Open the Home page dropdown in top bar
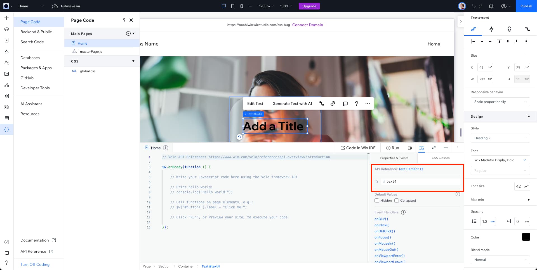 coord(31,6)
